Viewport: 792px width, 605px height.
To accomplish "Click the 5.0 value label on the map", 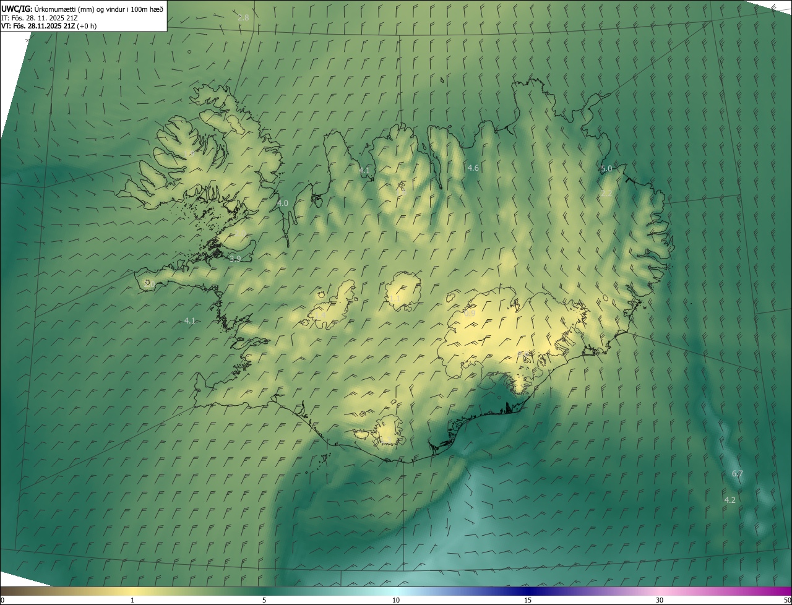I will coord(606,168).
